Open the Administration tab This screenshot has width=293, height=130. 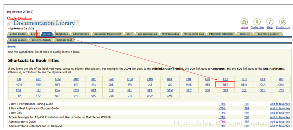(x=81, y=34)
